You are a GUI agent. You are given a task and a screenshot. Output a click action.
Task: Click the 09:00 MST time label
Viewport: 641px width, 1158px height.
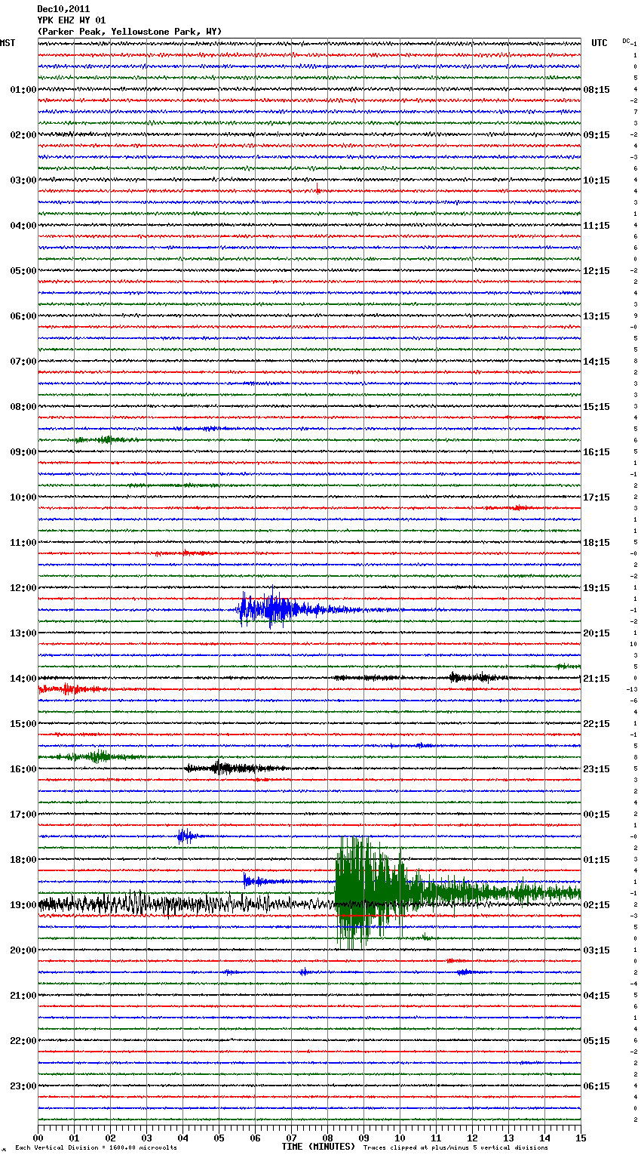pos(23,452)
